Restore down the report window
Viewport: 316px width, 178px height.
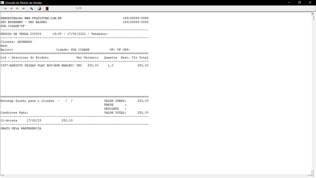(x=299, y=3)
